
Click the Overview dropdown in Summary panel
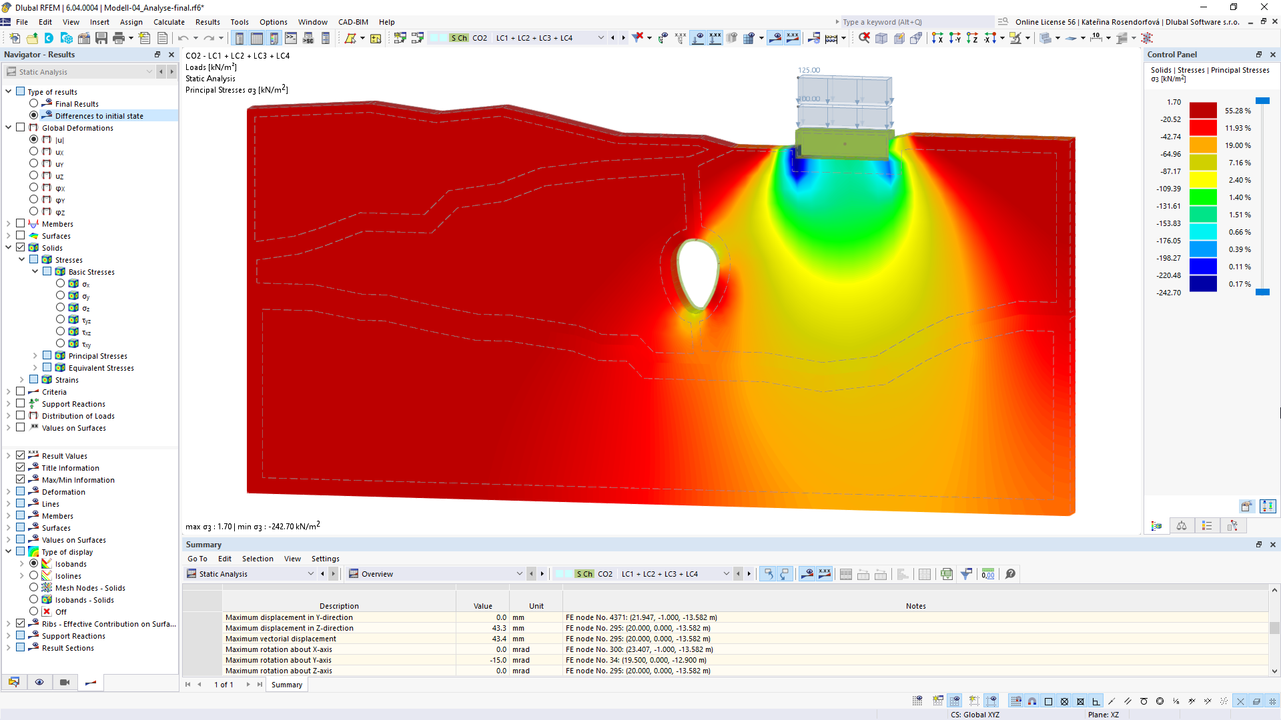436,573
